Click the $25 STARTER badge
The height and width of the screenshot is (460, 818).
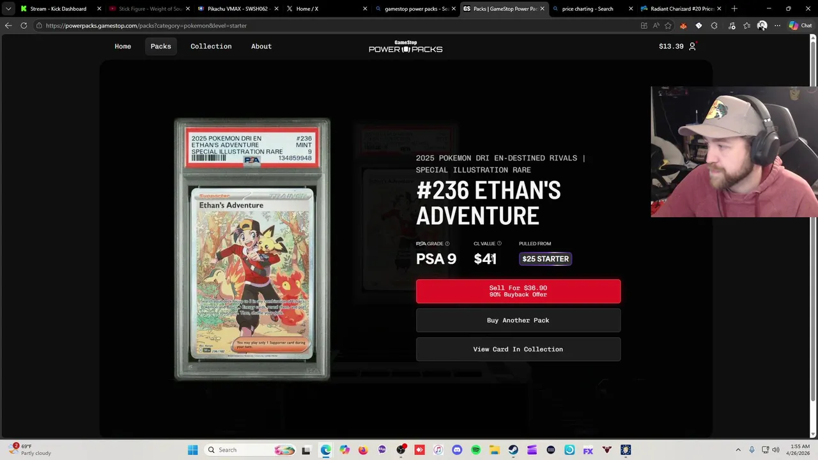coord(545,259)
